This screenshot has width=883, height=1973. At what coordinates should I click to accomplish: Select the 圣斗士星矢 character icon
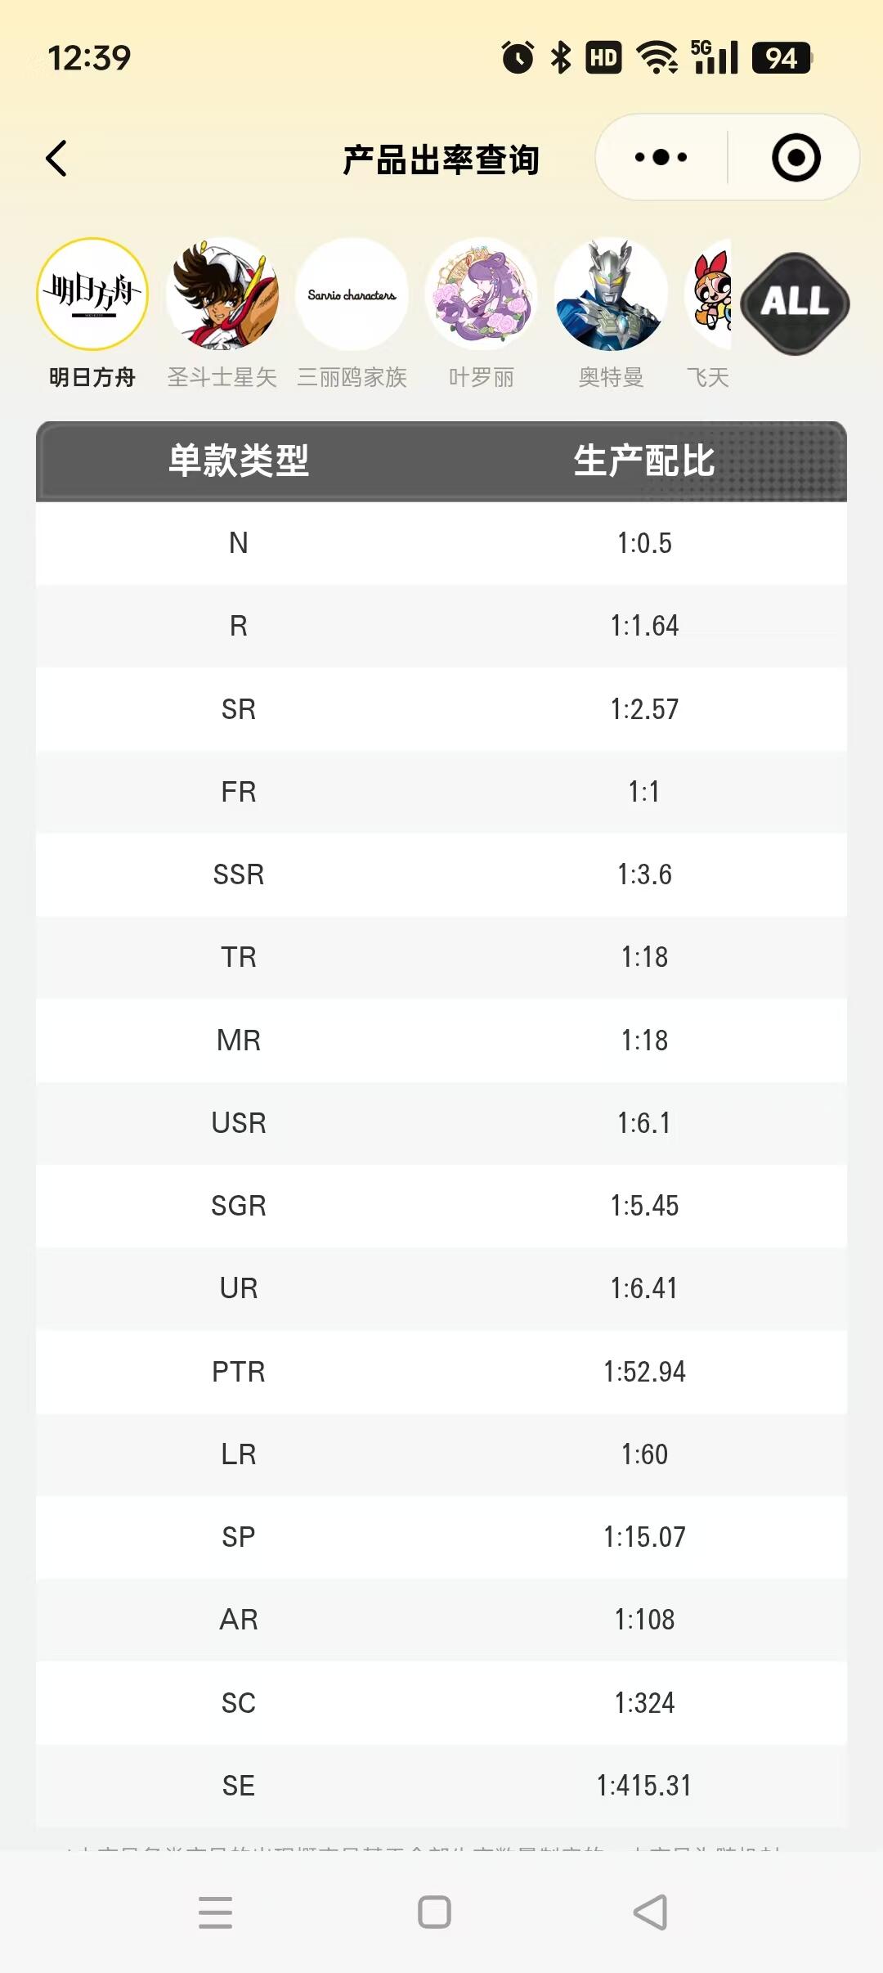point(222,294)
